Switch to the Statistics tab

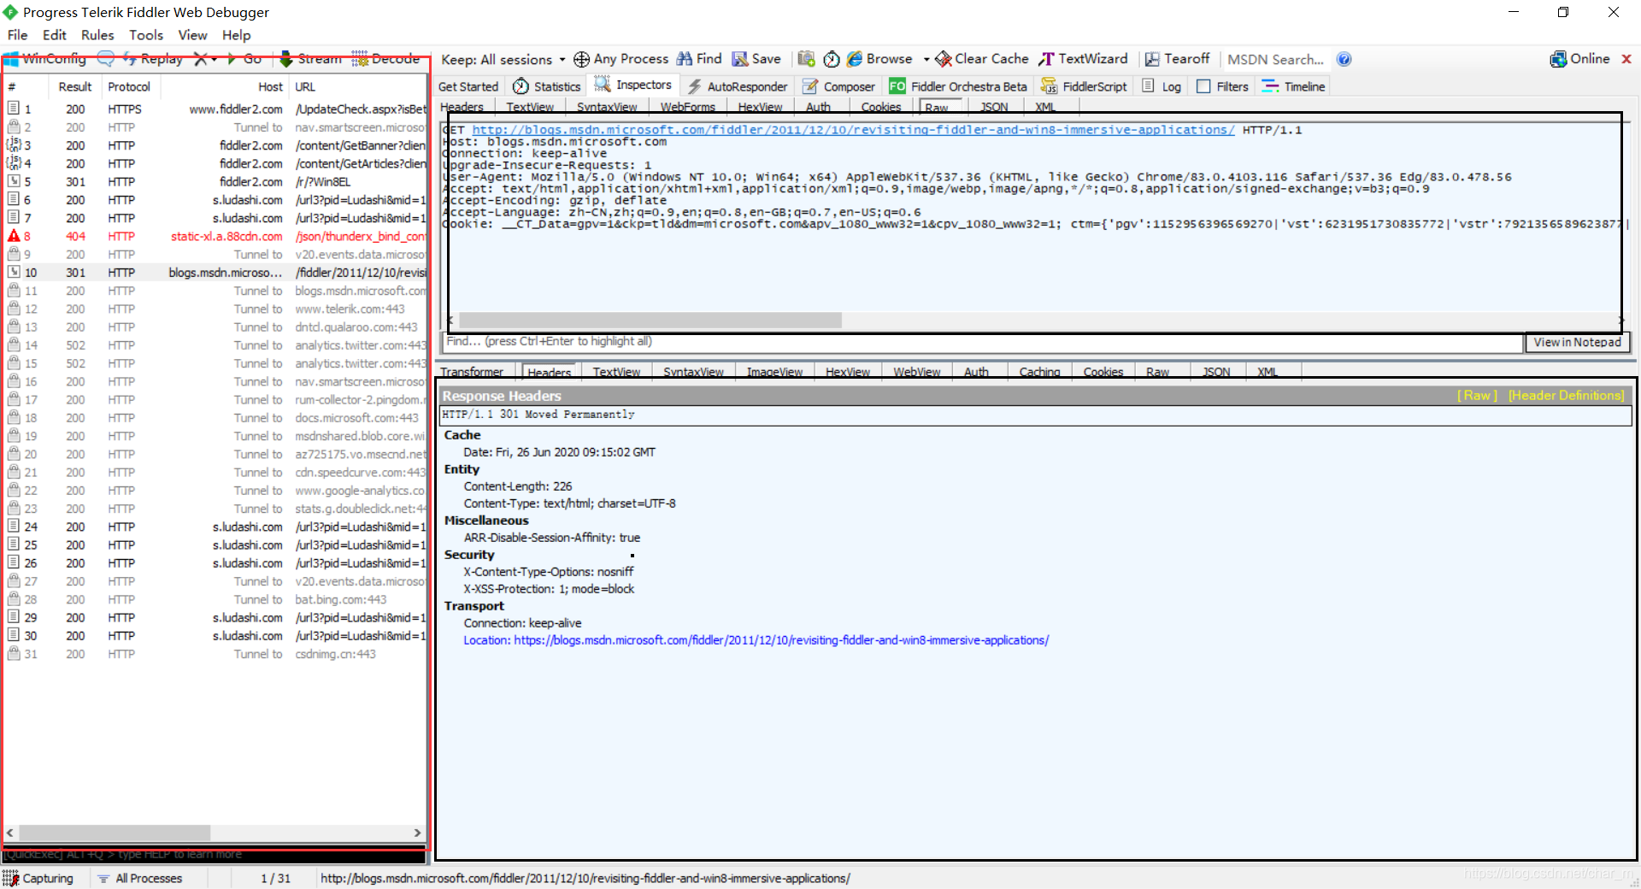(547, 86)
